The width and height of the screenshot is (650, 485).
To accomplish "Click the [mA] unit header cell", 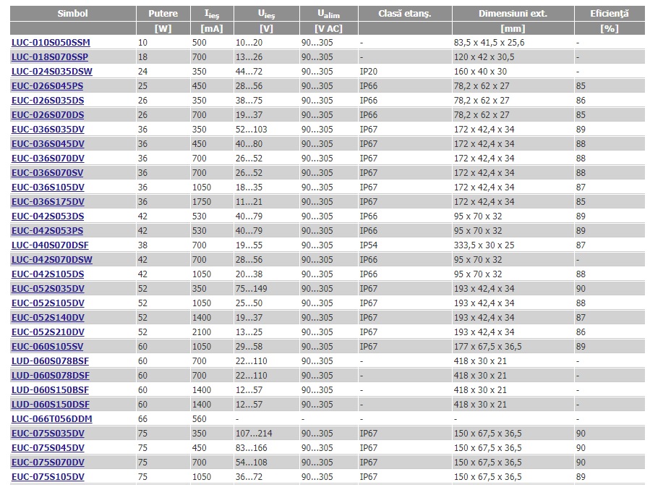I will tap(212, 29).
